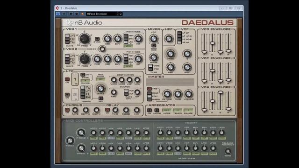Image resolution: width=299 pixels, height=168 pixels.
Task: Click the VCA Envelope Attack slider
Action: click(x=204, y=110)
